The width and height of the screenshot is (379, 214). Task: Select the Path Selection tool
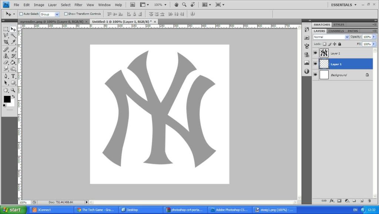pos(6,83)
